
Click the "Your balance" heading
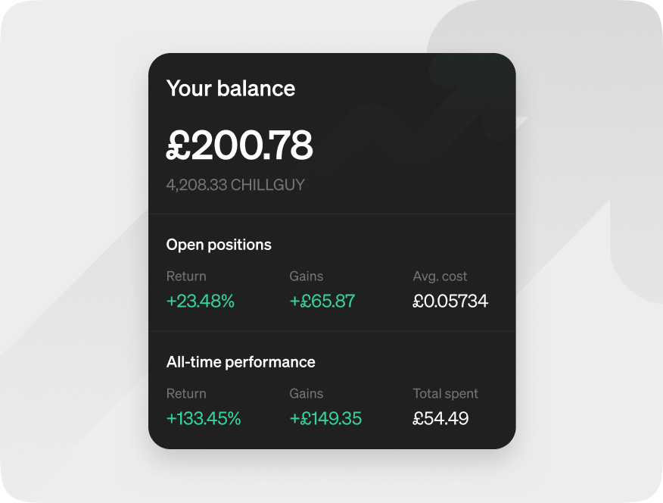click(x=231, y=89)
